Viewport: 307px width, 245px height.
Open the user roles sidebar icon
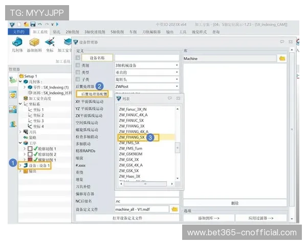click(x=13, y=124)
